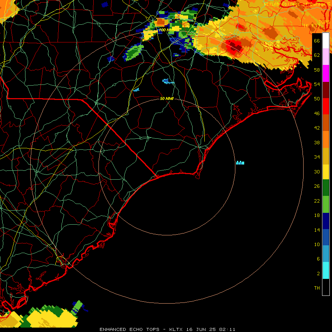Viewport: 332px width, 332px height.
Task: Click the '34' legend value
Action: (x=317, y=157)
